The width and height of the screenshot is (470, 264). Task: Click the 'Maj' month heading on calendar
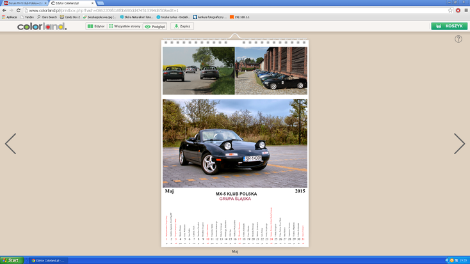(169, 191)
